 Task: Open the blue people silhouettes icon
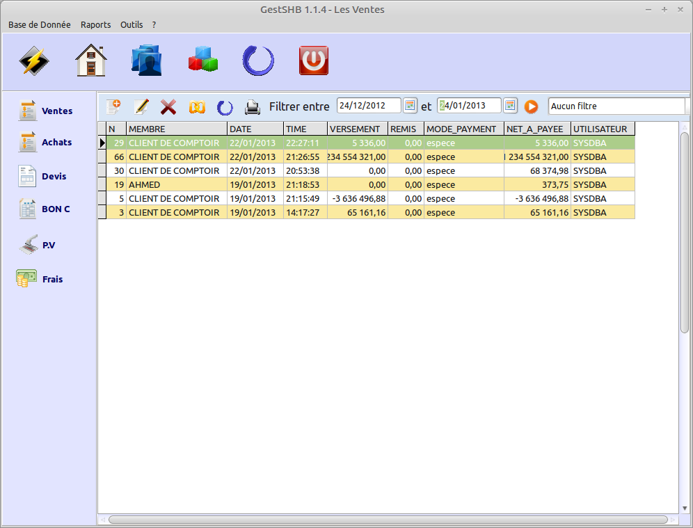pyautogui.click(x=147, y=61)
